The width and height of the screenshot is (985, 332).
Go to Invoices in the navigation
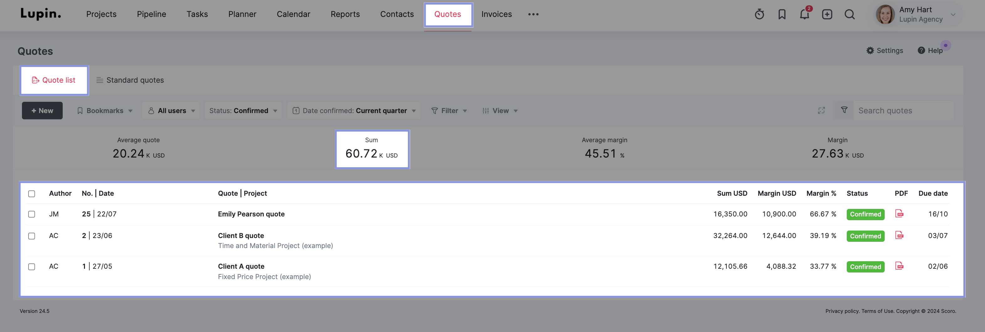496,14
